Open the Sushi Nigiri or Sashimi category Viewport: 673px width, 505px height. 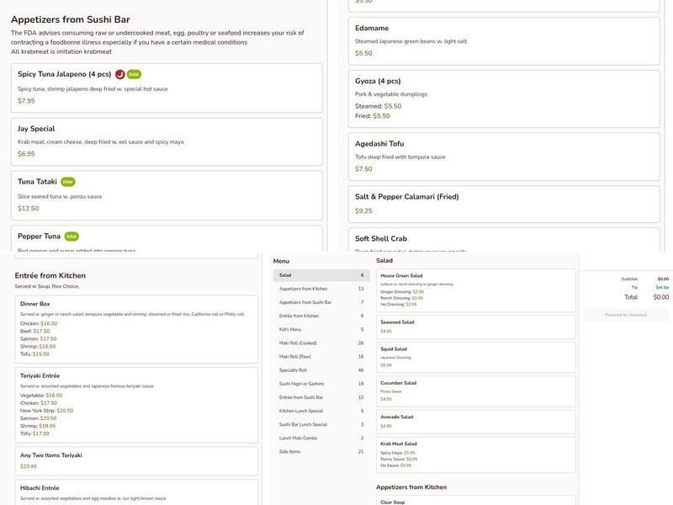pyautogui.click(x=321, y=384)
